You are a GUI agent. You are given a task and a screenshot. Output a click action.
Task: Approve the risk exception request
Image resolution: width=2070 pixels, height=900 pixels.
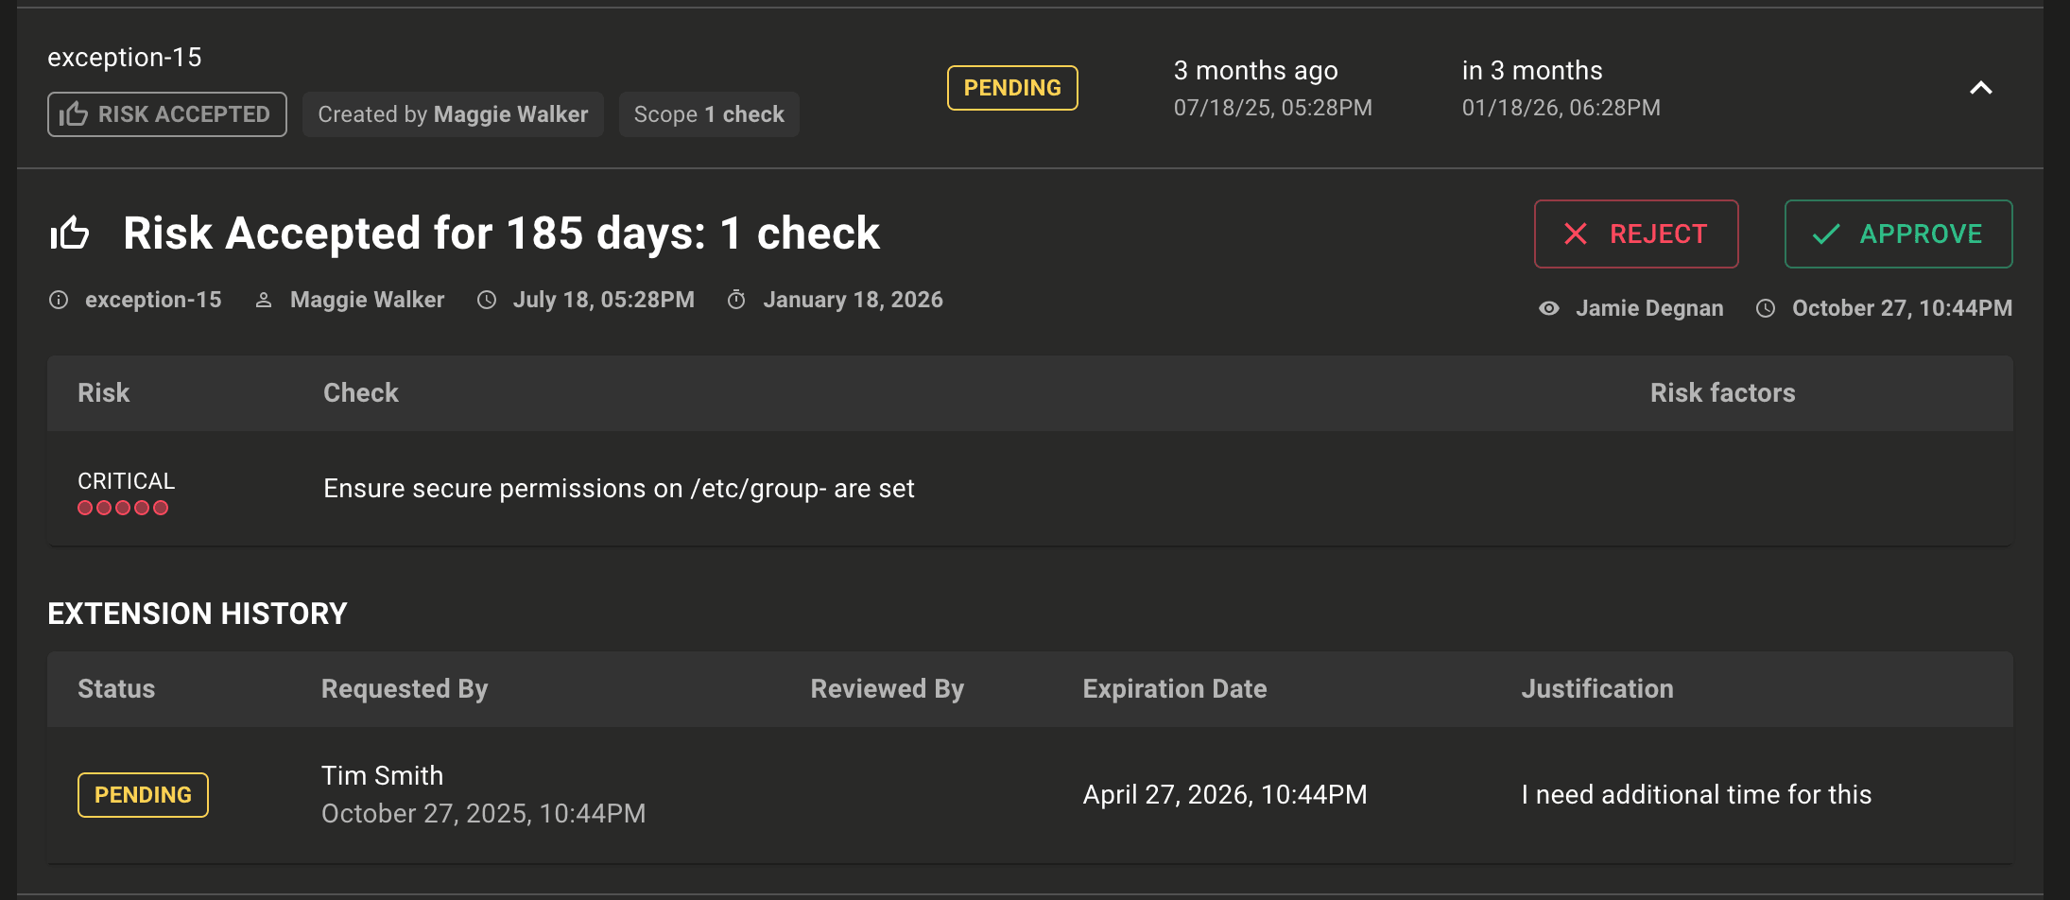click(x=1898, y=234)
